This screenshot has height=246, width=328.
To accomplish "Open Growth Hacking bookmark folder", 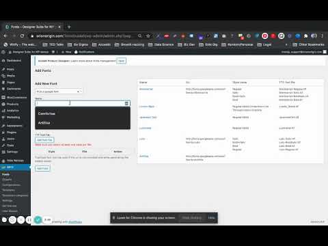I will tap(129, 44).
